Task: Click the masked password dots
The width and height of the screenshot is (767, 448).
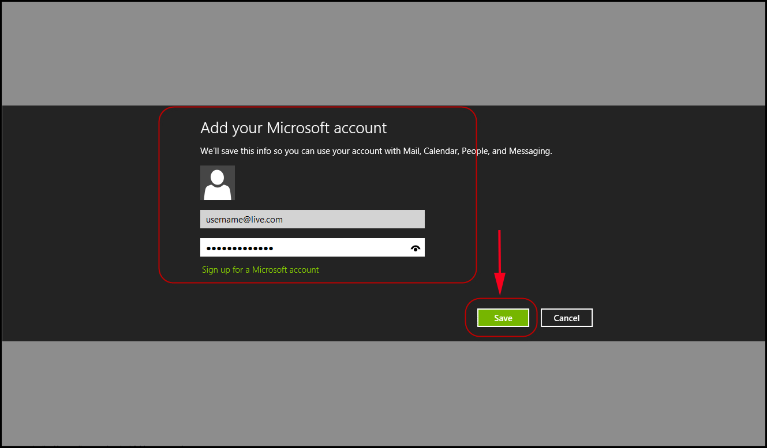Action: (x=240, y=248)
